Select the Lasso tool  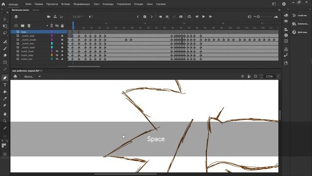click(5, 33)
